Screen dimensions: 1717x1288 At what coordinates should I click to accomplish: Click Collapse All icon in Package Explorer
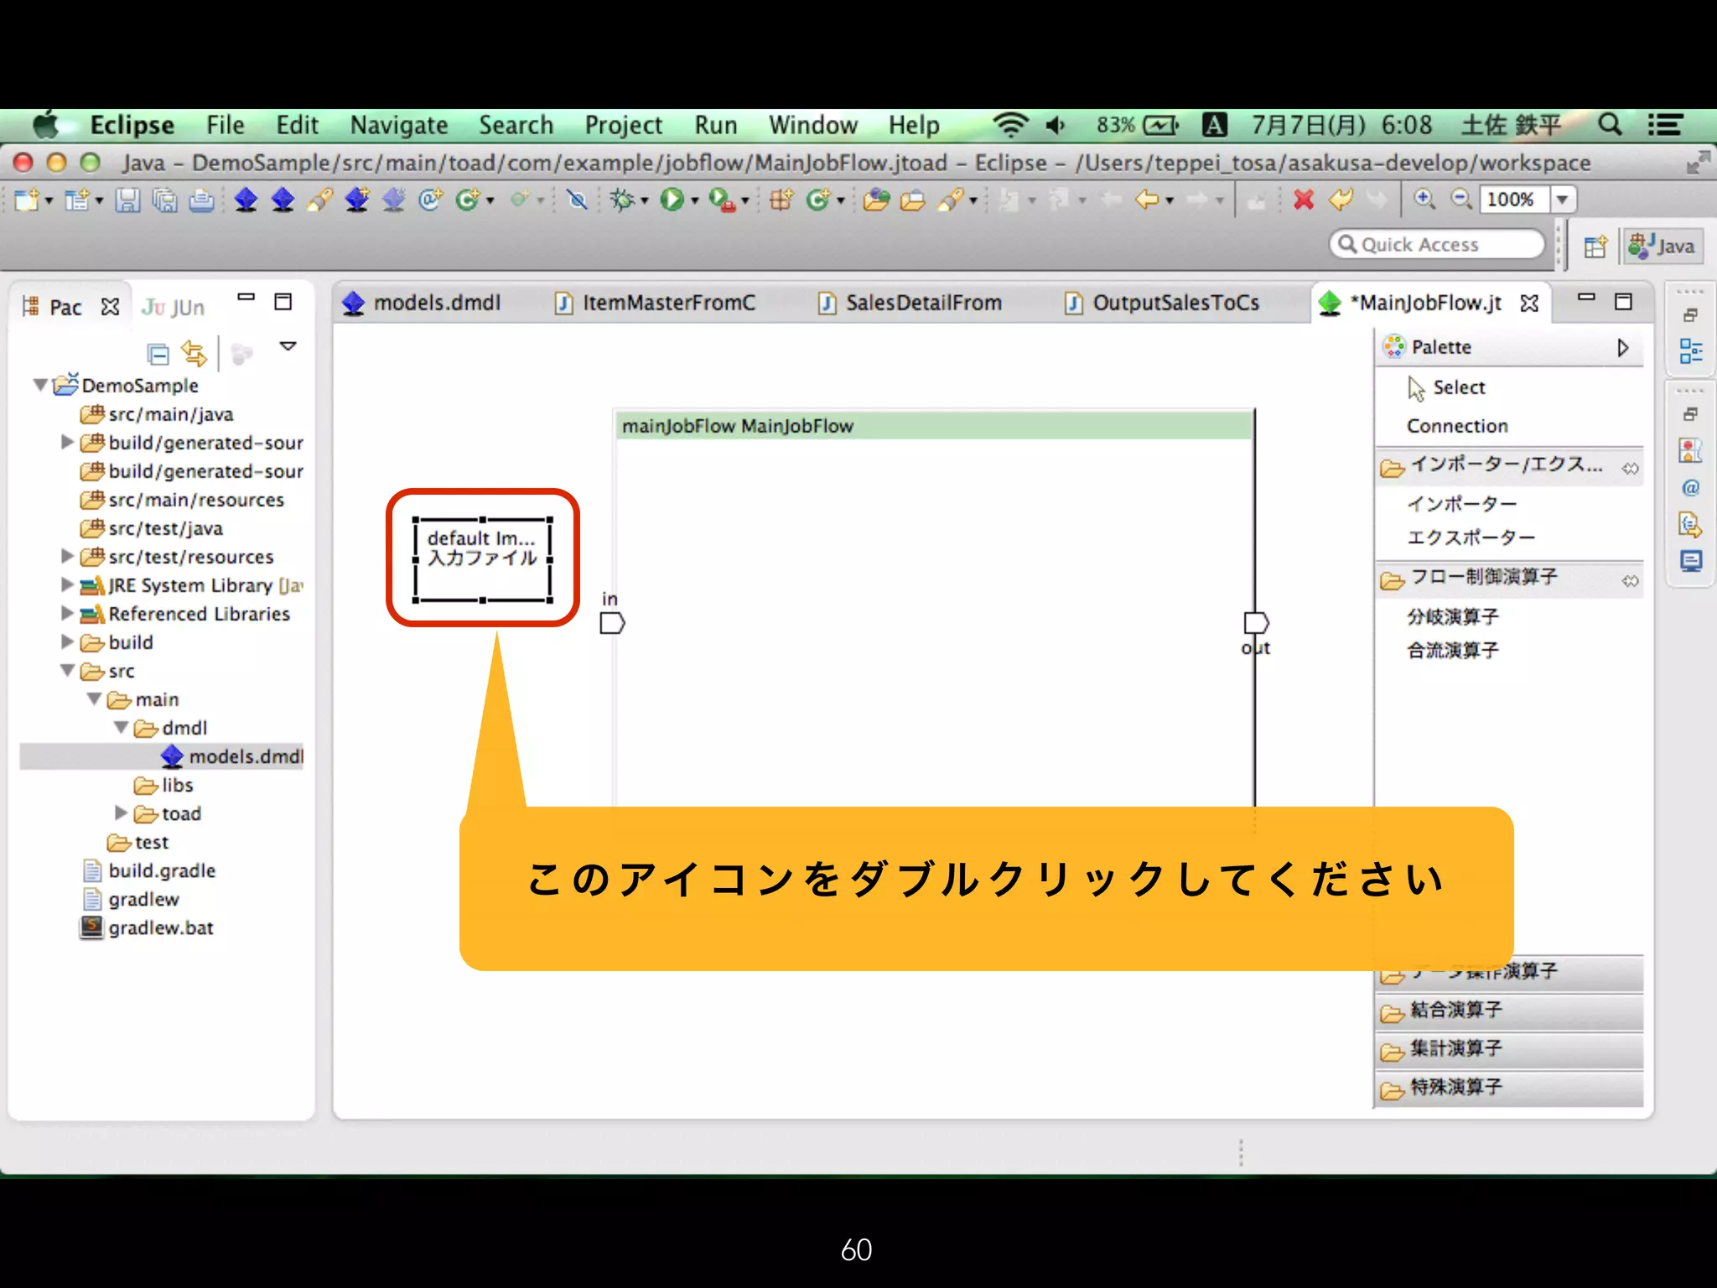(158, 355)
